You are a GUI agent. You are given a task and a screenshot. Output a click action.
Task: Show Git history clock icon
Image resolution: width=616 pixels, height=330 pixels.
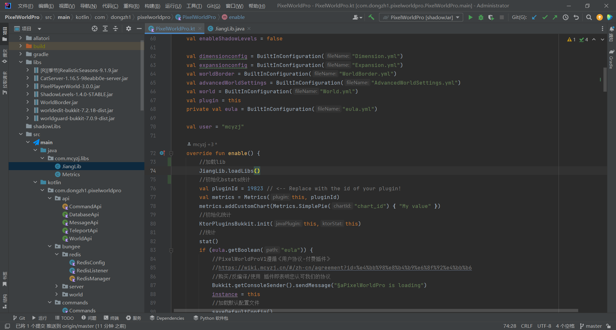(566, 17)
